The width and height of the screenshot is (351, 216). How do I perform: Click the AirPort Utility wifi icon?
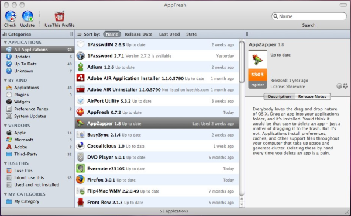tap(81, 101)
